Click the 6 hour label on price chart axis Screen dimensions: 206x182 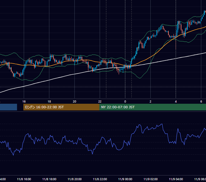pyautogui.click(x=201, y=102)
